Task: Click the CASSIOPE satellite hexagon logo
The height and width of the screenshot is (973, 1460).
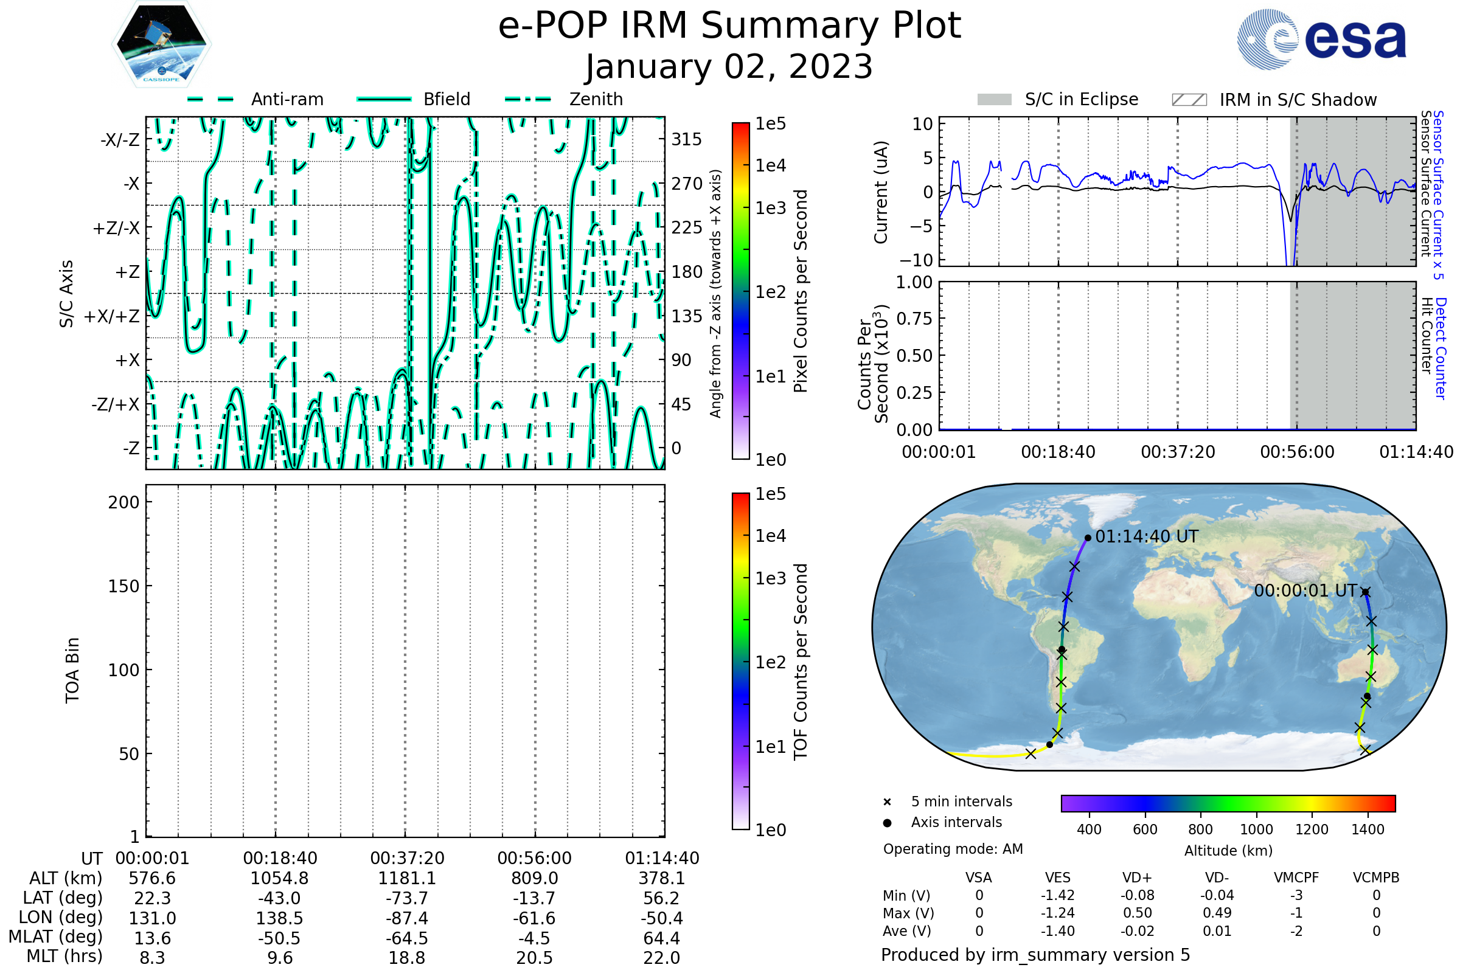Action: coord(161,44)
